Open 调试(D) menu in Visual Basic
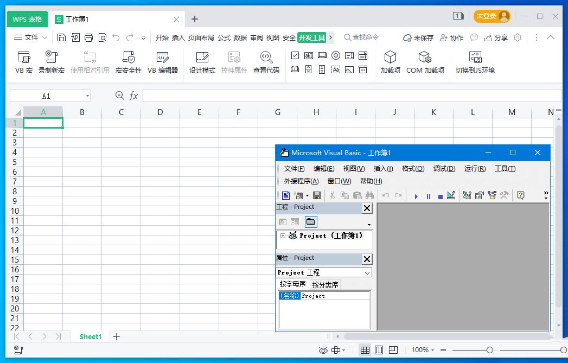The height and width of the screenshot is (363, 568). [x=444, y=169]
